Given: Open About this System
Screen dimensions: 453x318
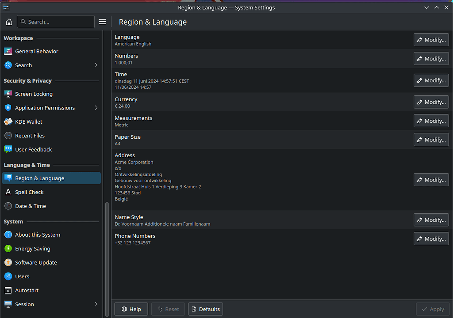Looking at the screenshot, I should pos(8,235).
